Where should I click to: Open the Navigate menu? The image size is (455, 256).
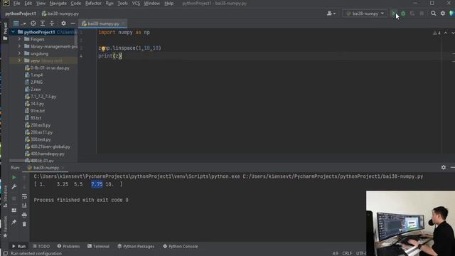(x=58, y=4)
